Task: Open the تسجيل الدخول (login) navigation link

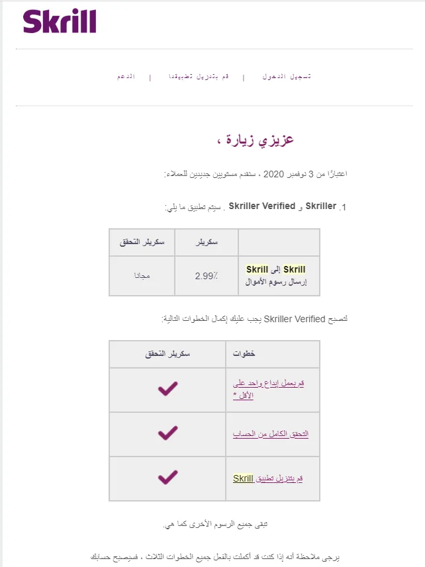Action: [x=287, y=77]
